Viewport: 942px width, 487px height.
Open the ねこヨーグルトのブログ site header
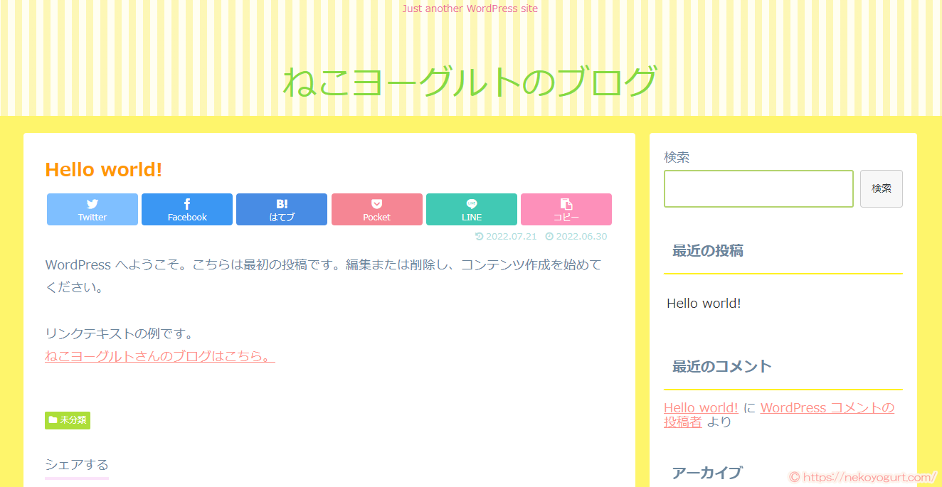click(470, 80)
